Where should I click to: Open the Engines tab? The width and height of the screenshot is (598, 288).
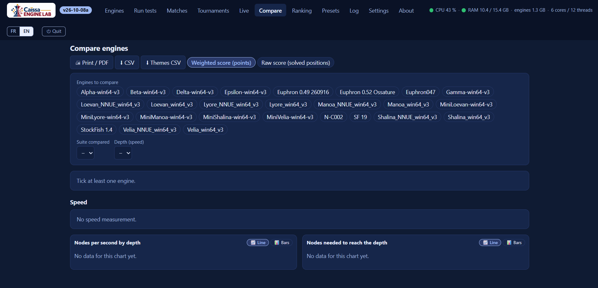[x=114, y=10]
